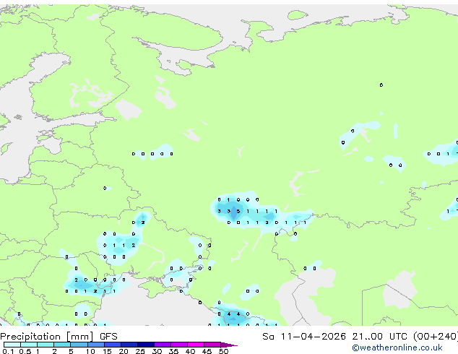Pick the 0.1–0.5 mm palest cyan swatch
Screen dimensions: 458x354
pos(12,345)
